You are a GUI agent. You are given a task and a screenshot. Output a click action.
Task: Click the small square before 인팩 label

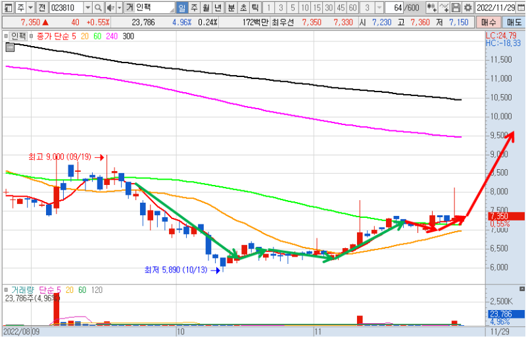click(x=6, y=36)
